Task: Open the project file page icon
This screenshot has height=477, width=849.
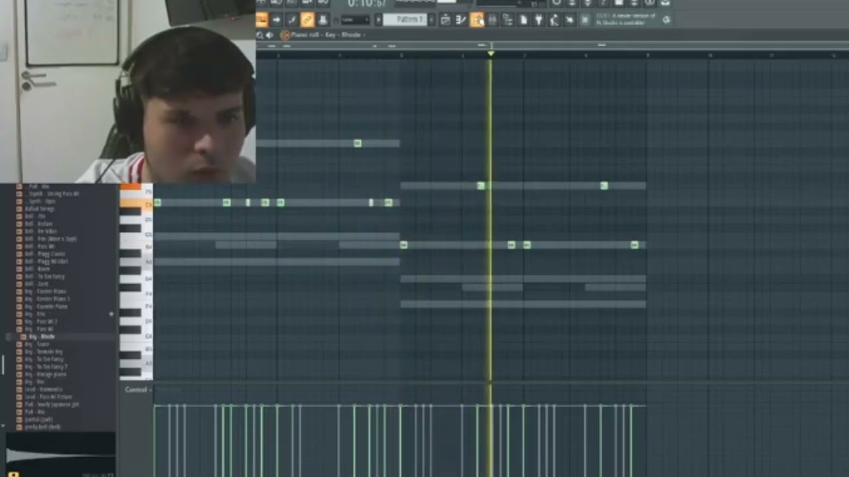Action: (523, 20)
